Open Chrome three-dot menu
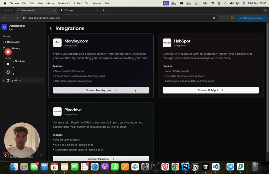This screenshot has height=174, width=269. click(x=265, y=18)
